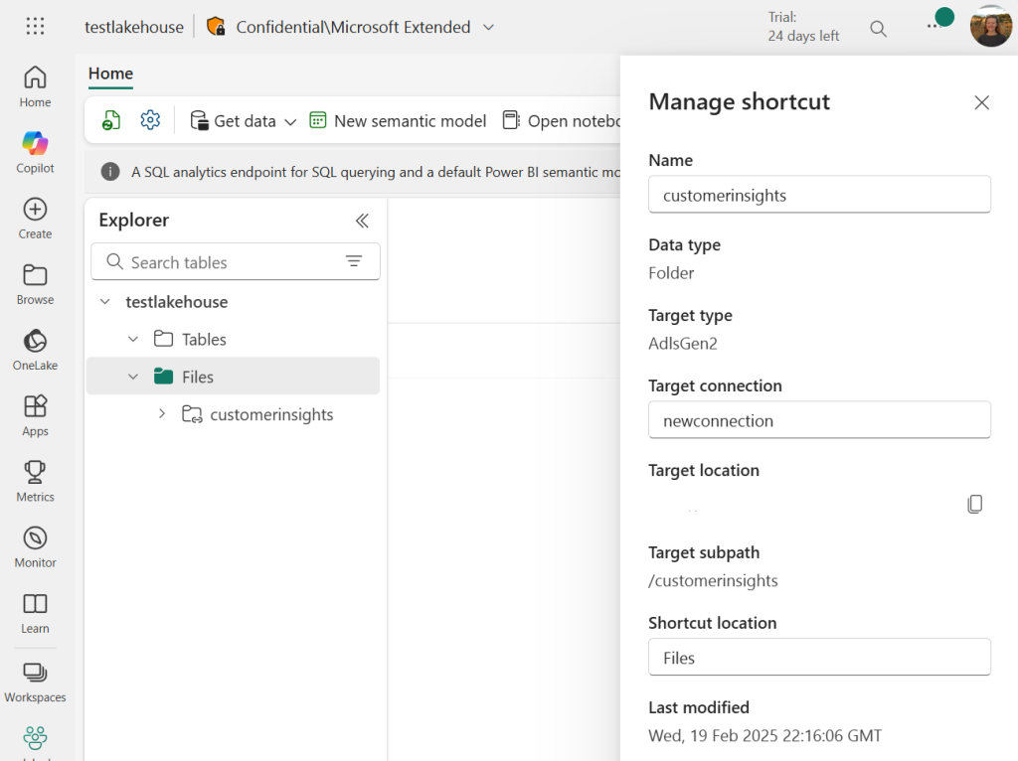This screenshot has width=1018, height=761.
Task: Open lakehouse settings gear icon
Action: click(x=150, y=120)
